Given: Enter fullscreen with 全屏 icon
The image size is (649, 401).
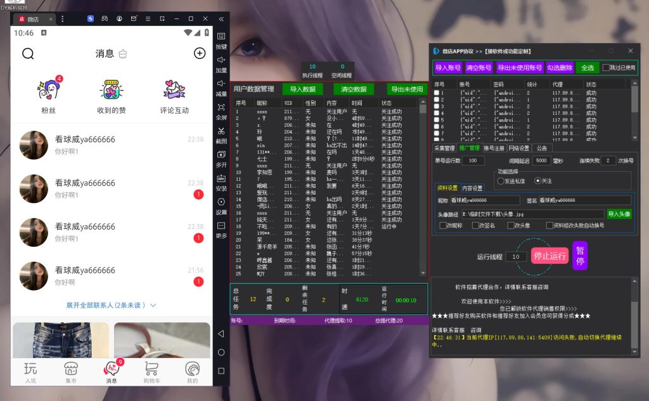Looking at the screenshot, I should [221, 111].
